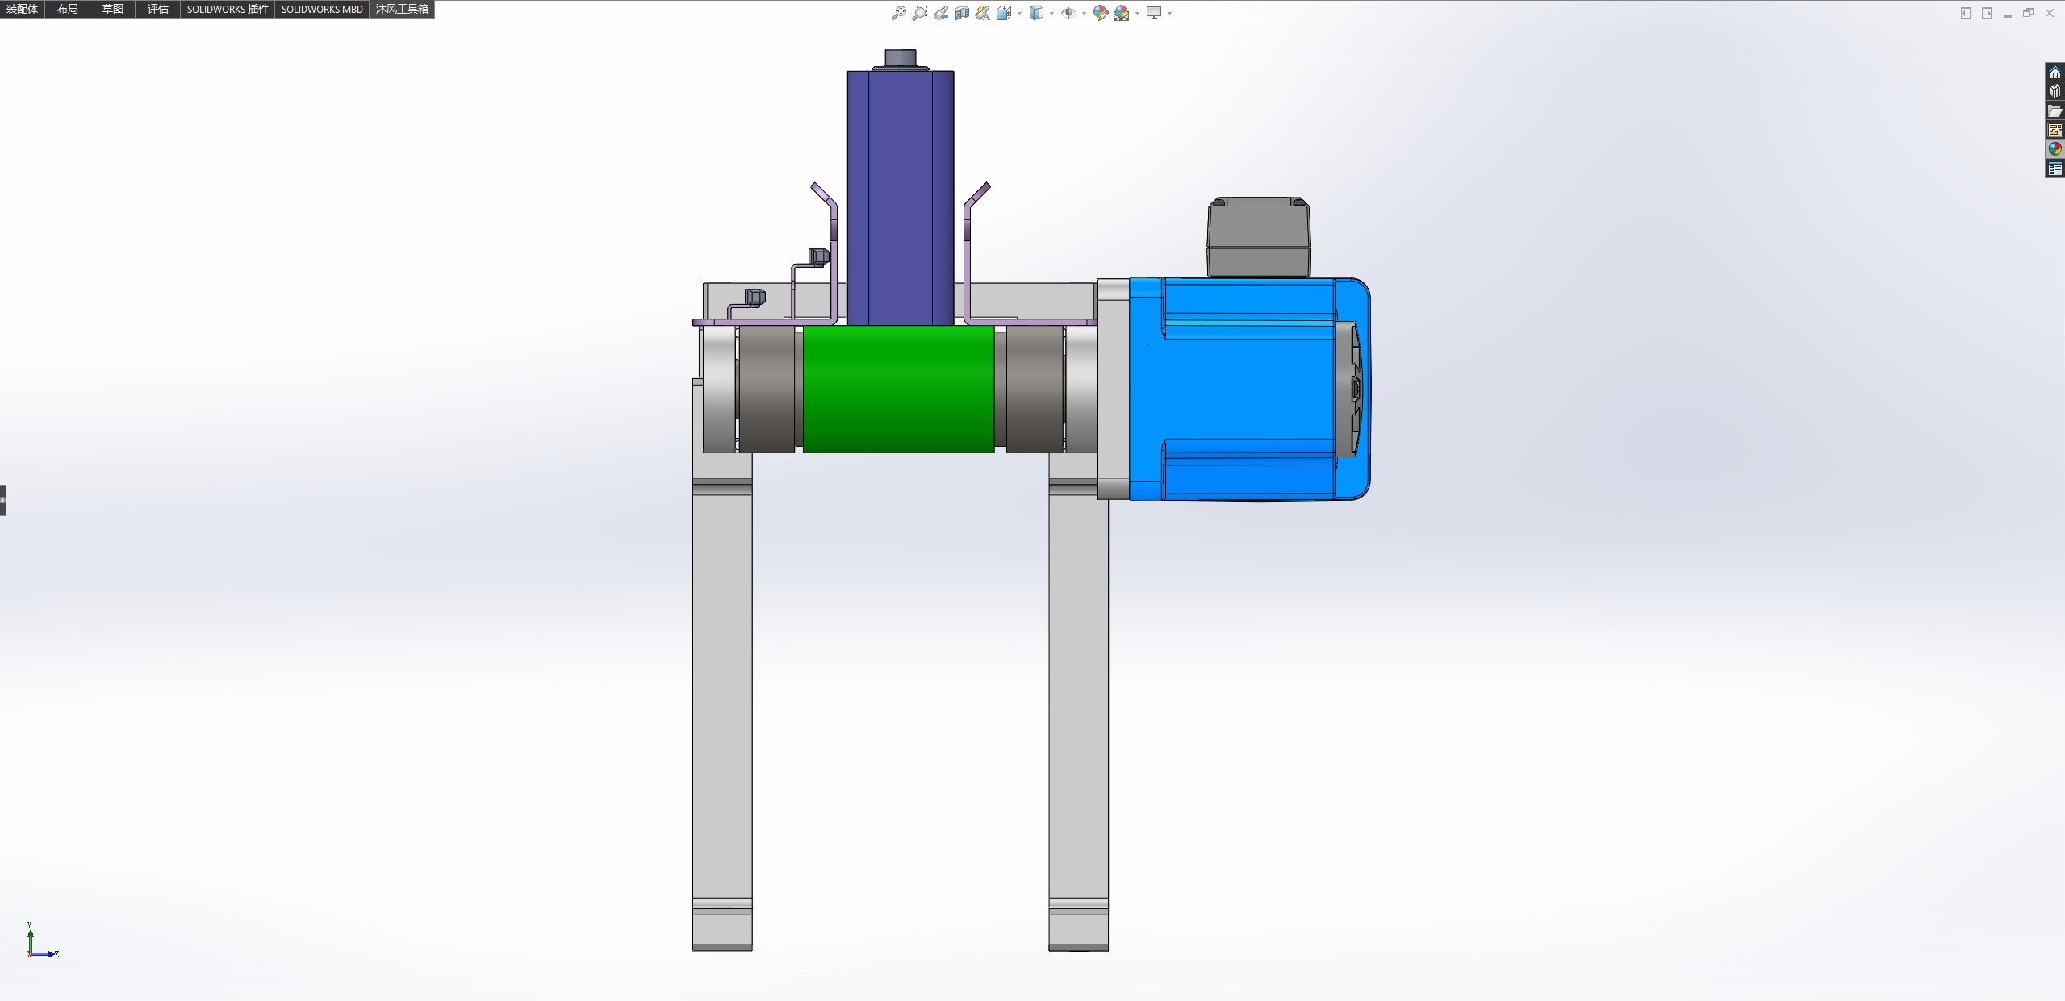This screenshot has width=2065, height=1001.
Task: Open the View Settings monitor icon
Action: [1154, 13]
